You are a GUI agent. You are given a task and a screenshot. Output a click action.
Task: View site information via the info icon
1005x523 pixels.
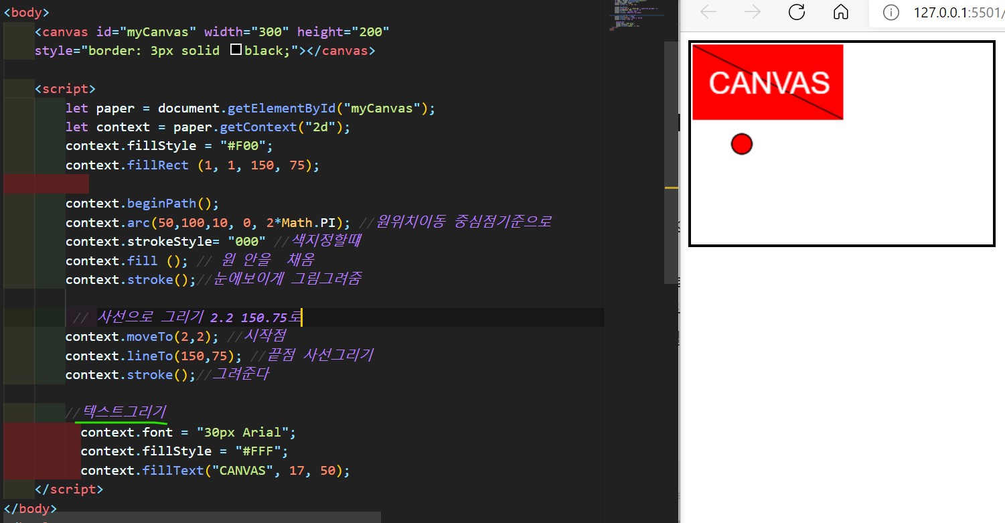(890, 12)
